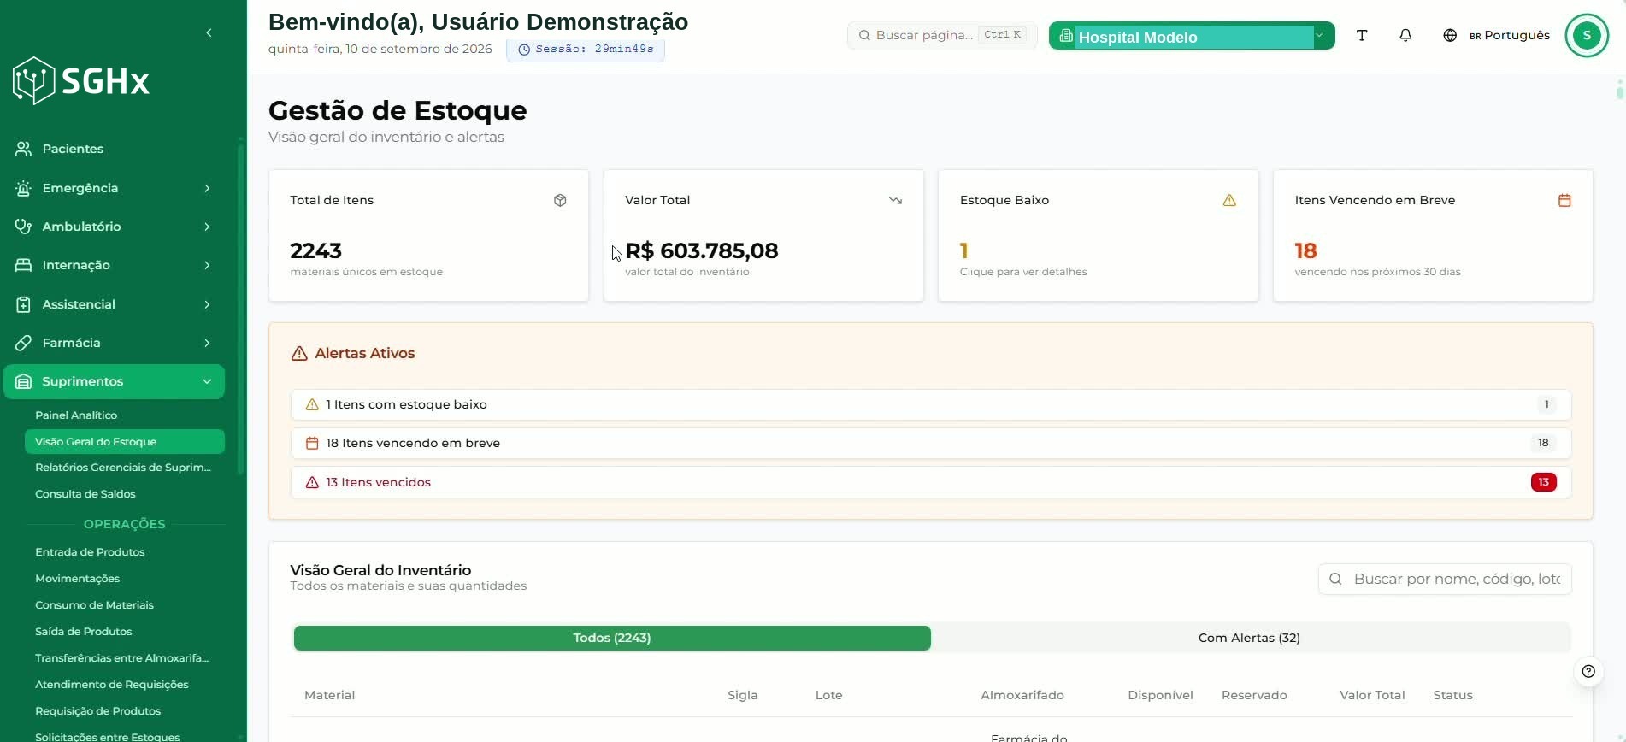Click the Alertas Ativos warning triangle icon

point(299,353)
